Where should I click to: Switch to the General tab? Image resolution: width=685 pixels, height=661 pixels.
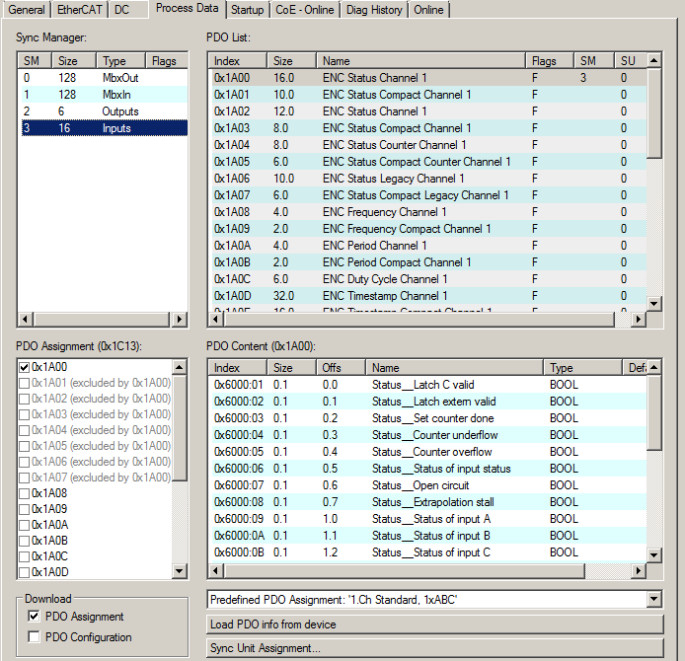point(27,10)
